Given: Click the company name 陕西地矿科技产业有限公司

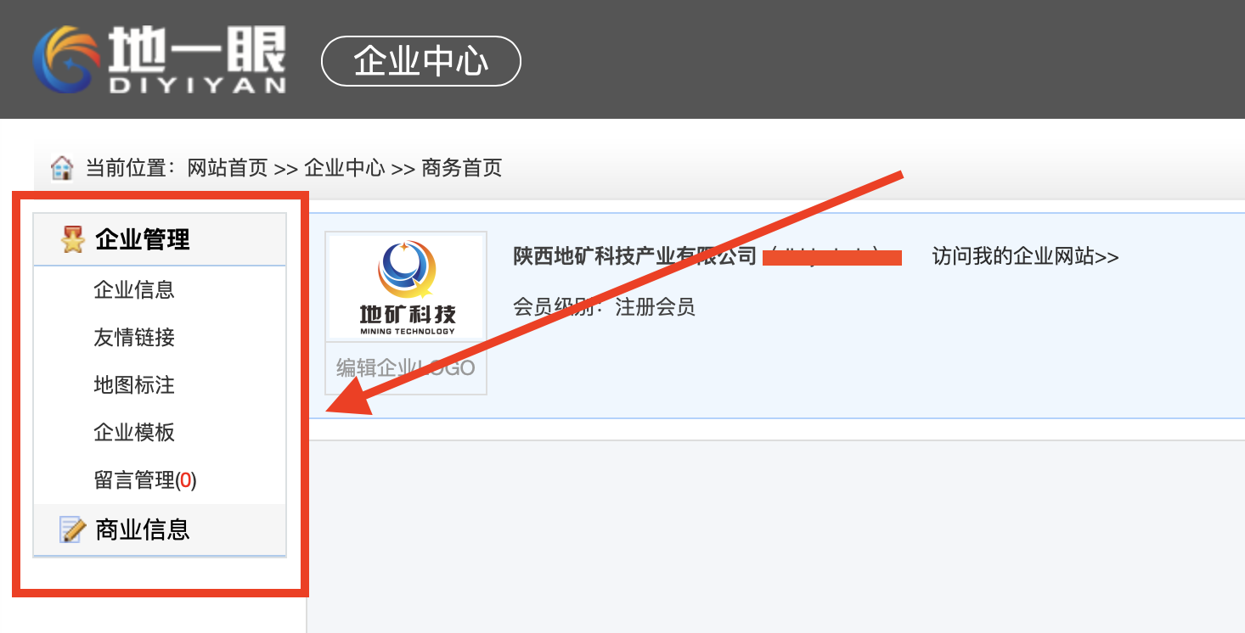Looking at the screenshot, I should (634, 256).
